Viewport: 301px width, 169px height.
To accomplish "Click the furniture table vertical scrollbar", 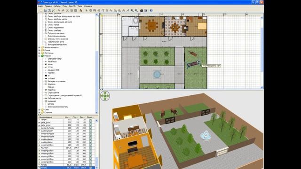I will click(x=96, y=144).
